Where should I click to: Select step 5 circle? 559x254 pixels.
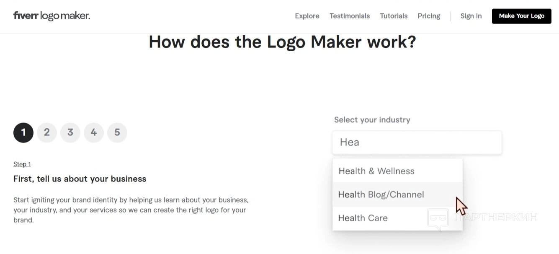tap(117, 132)
